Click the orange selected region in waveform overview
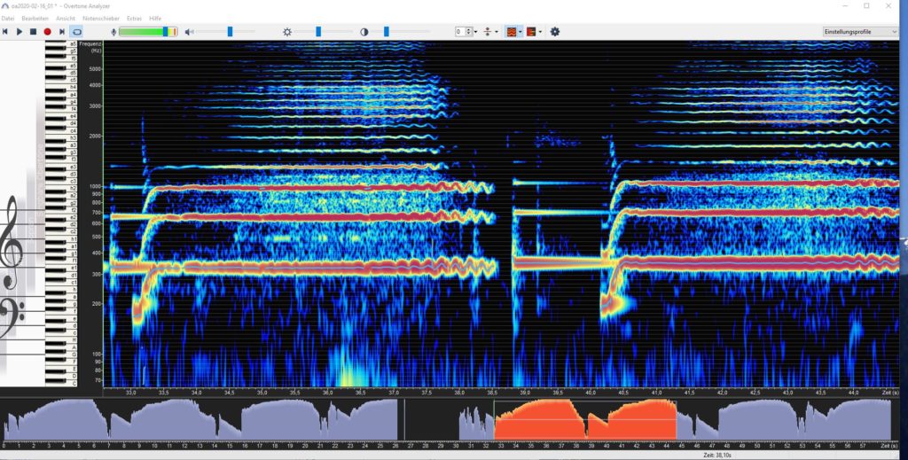Screen dimensions: 908x460 584,419
